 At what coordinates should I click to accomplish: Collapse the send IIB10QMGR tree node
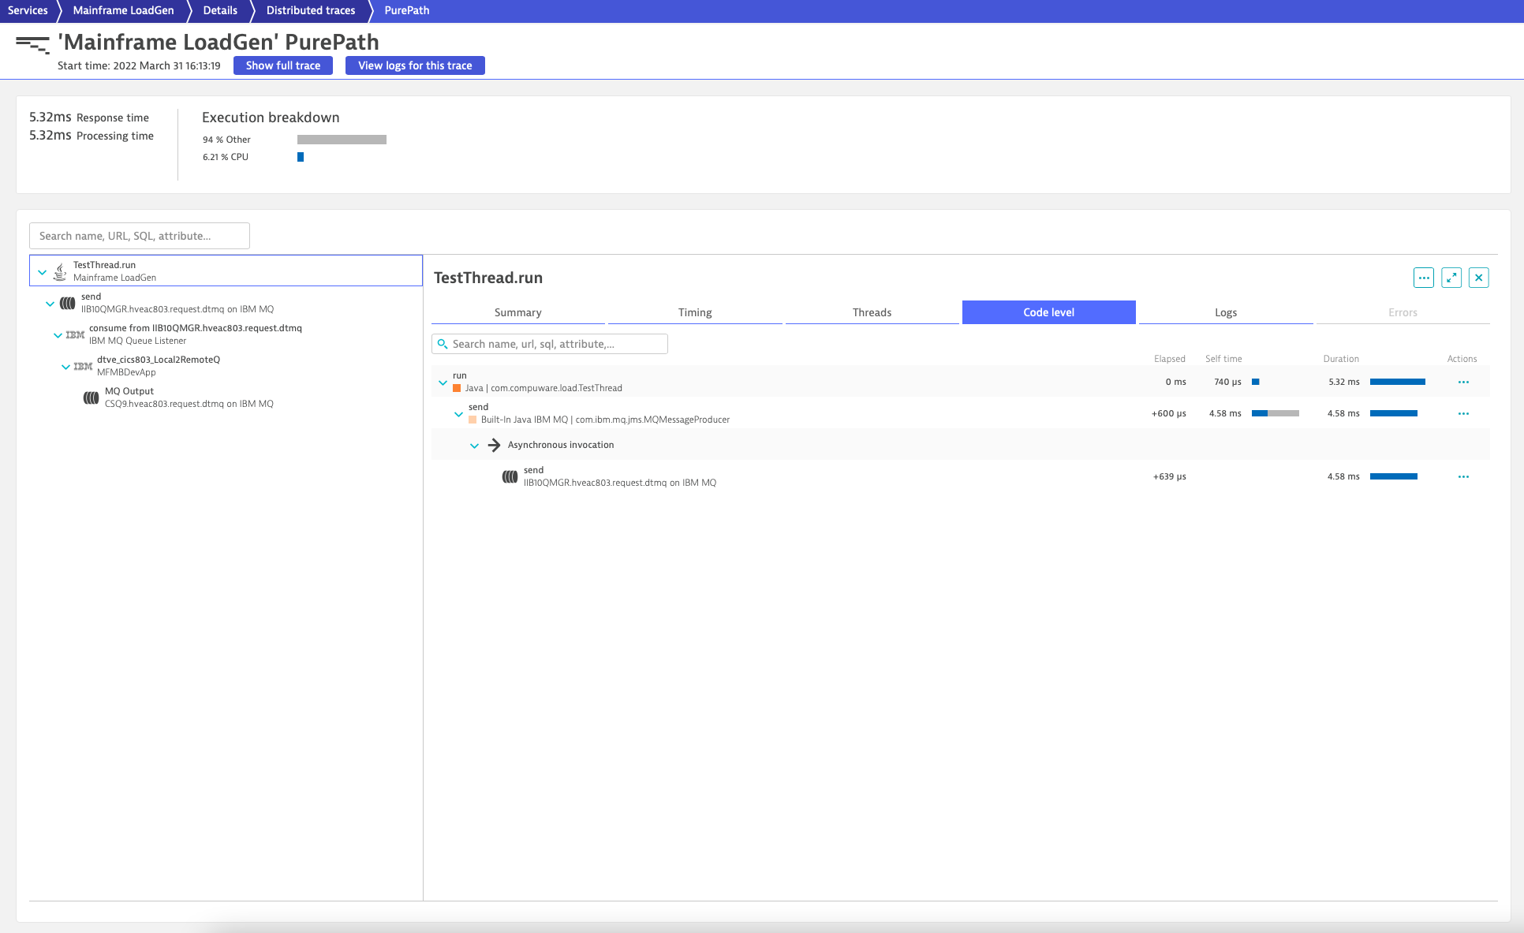pos(50,304)
